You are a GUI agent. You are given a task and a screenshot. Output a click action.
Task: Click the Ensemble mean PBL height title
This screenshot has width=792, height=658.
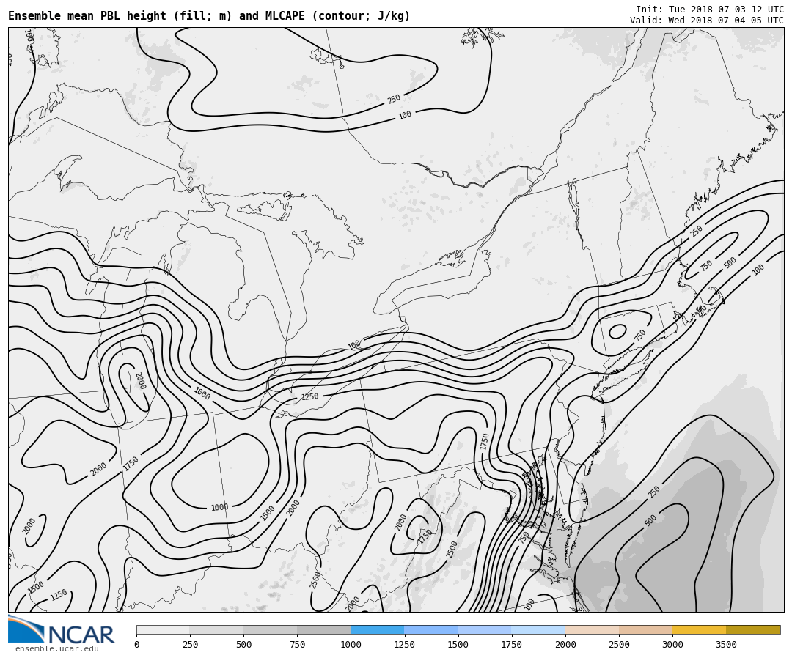(x=209, y=15)
